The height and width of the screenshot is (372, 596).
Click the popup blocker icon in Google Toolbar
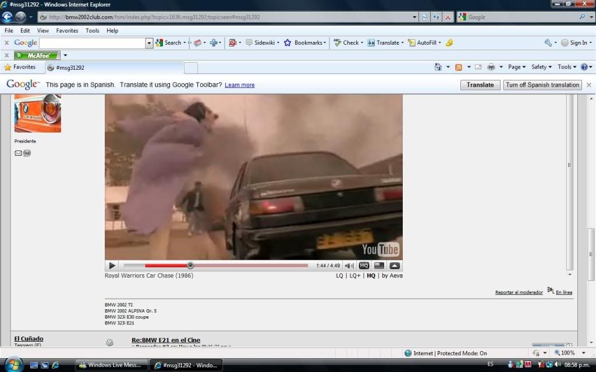coord(233,43)
